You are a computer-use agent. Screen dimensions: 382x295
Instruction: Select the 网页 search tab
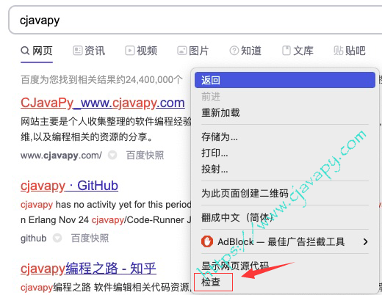click(37, 51)
